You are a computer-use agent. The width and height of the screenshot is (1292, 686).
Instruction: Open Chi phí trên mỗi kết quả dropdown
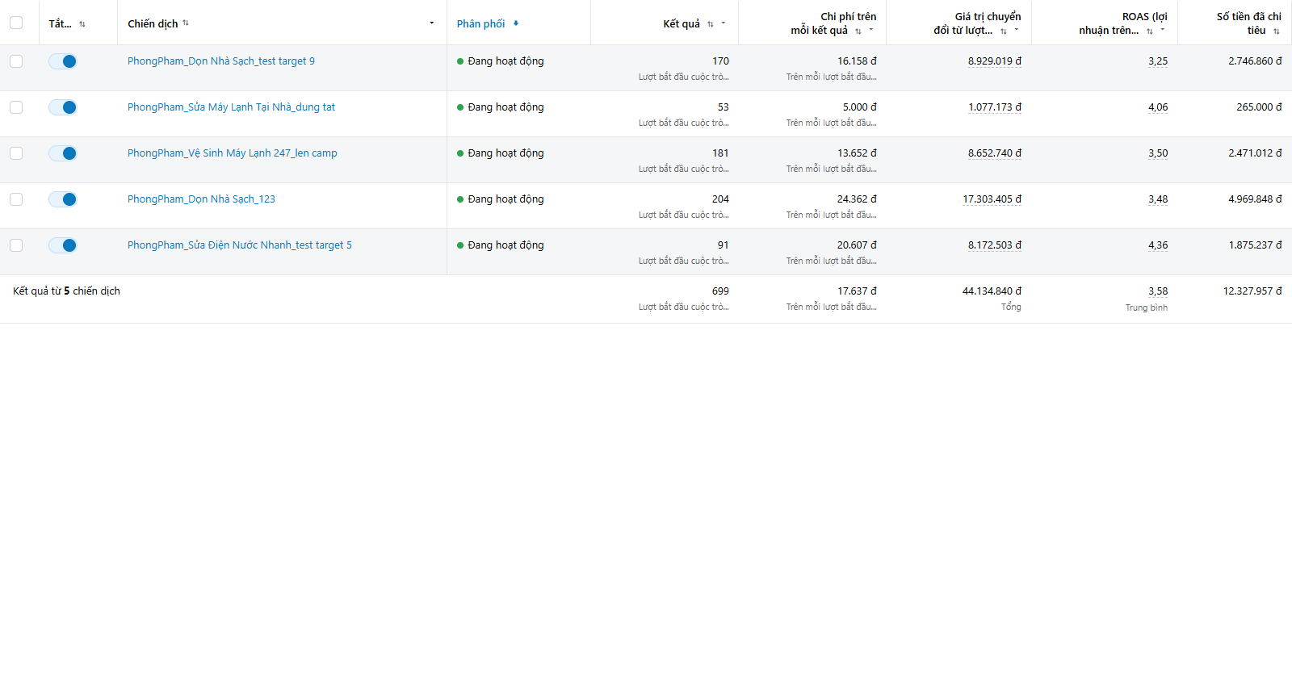pos(871,30)
